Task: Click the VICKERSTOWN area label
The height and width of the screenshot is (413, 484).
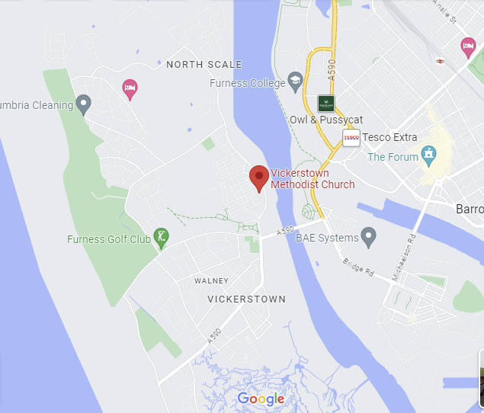Action: click(x=247, y=299)
